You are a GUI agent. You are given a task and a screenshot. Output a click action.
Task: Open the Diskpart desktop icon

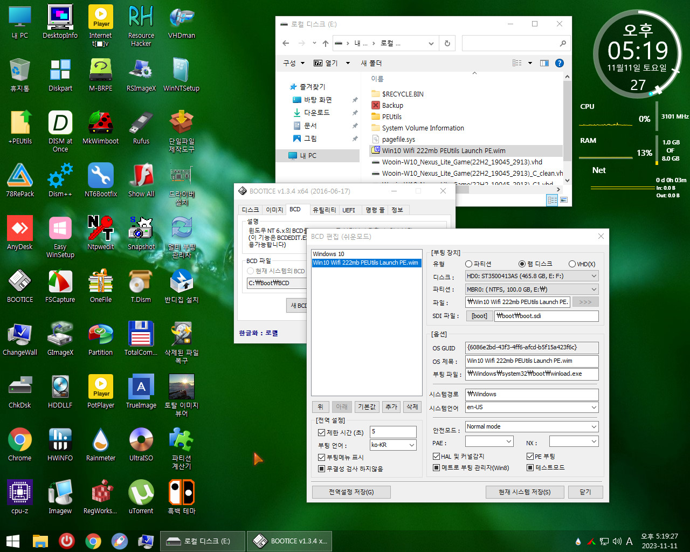pyautogui.click(x=60, y=75)
